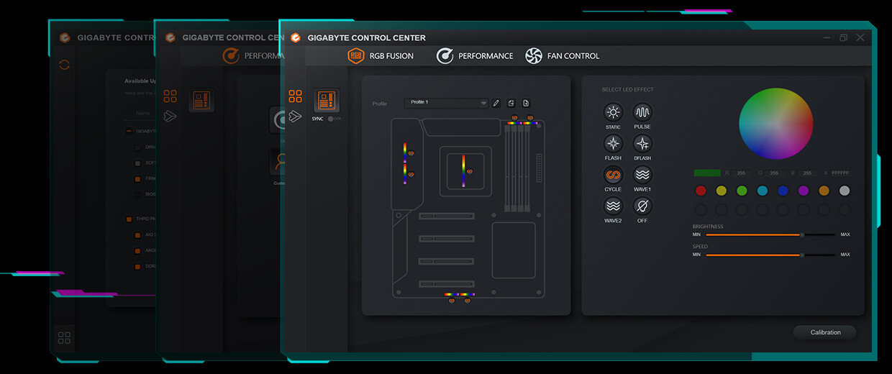Expand the sidebar with the arrow icon
Image resolution: width=892 pixels, height=374 pixels.
[295, 116]
